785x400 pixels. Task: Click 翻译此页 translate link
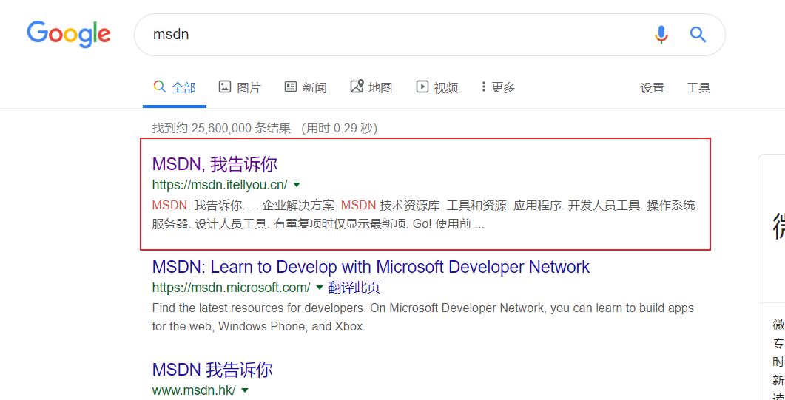coord(354,288)
